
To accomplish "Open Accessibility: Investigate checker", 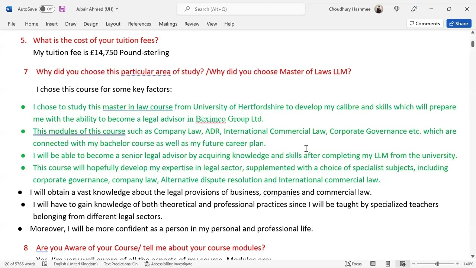I will pos(168,264).
